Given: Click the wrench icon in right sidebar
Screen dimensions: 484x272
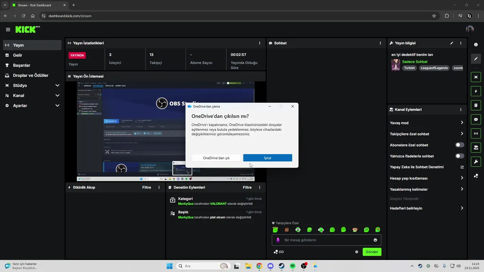Looking at the screenshot, I should [476, 162].
